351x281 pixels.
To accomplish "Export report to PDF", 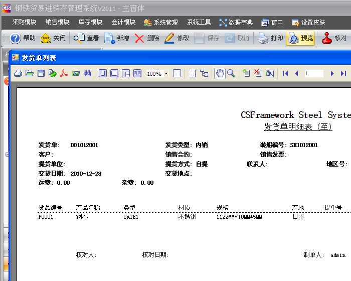I will pyautogui.click(x=64, y=73).
